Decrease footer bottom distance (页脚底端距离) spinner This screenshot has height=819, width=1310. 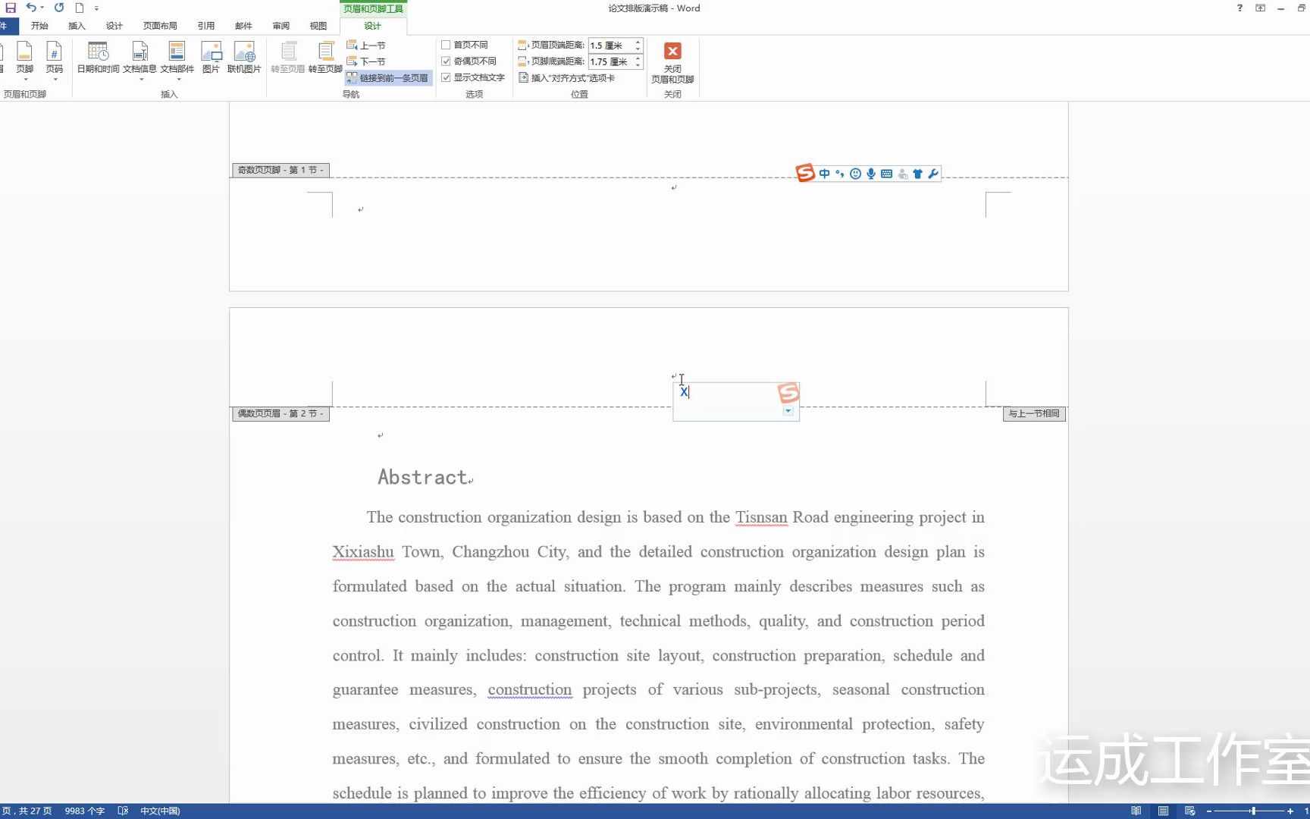coord(638,65)
